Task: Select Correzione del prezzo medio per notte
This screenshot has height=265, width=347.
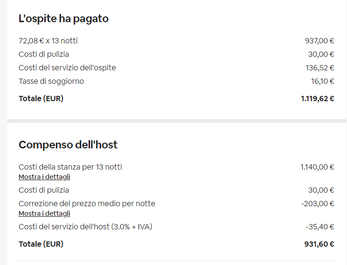Action: click(x=87, y=203)
